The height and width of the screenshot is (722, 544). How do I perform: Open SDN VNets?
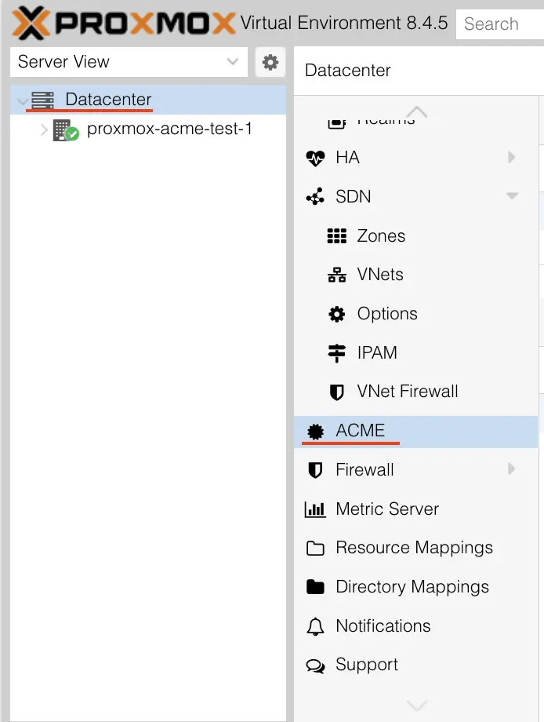click(380, 275)
